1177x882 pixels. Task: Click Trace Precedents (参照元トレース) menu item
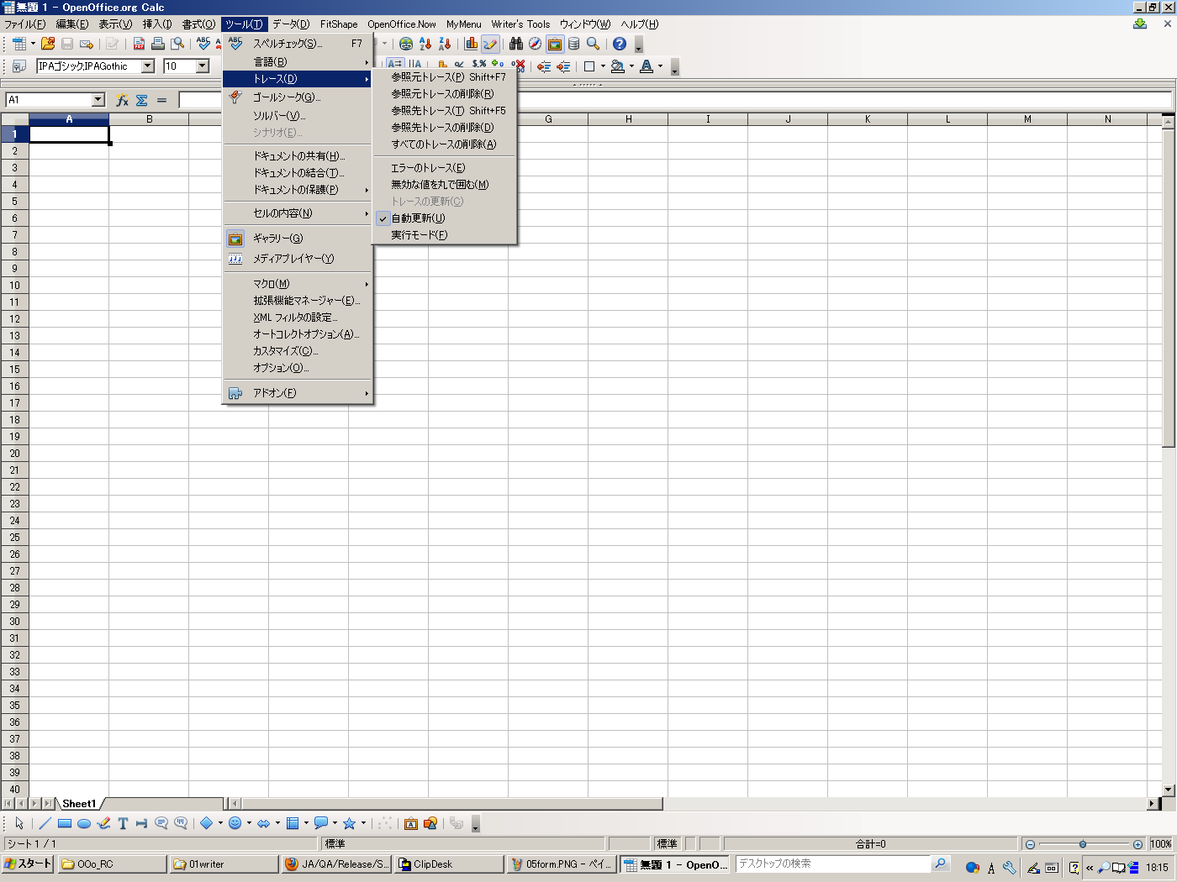[x=446, y=77]
